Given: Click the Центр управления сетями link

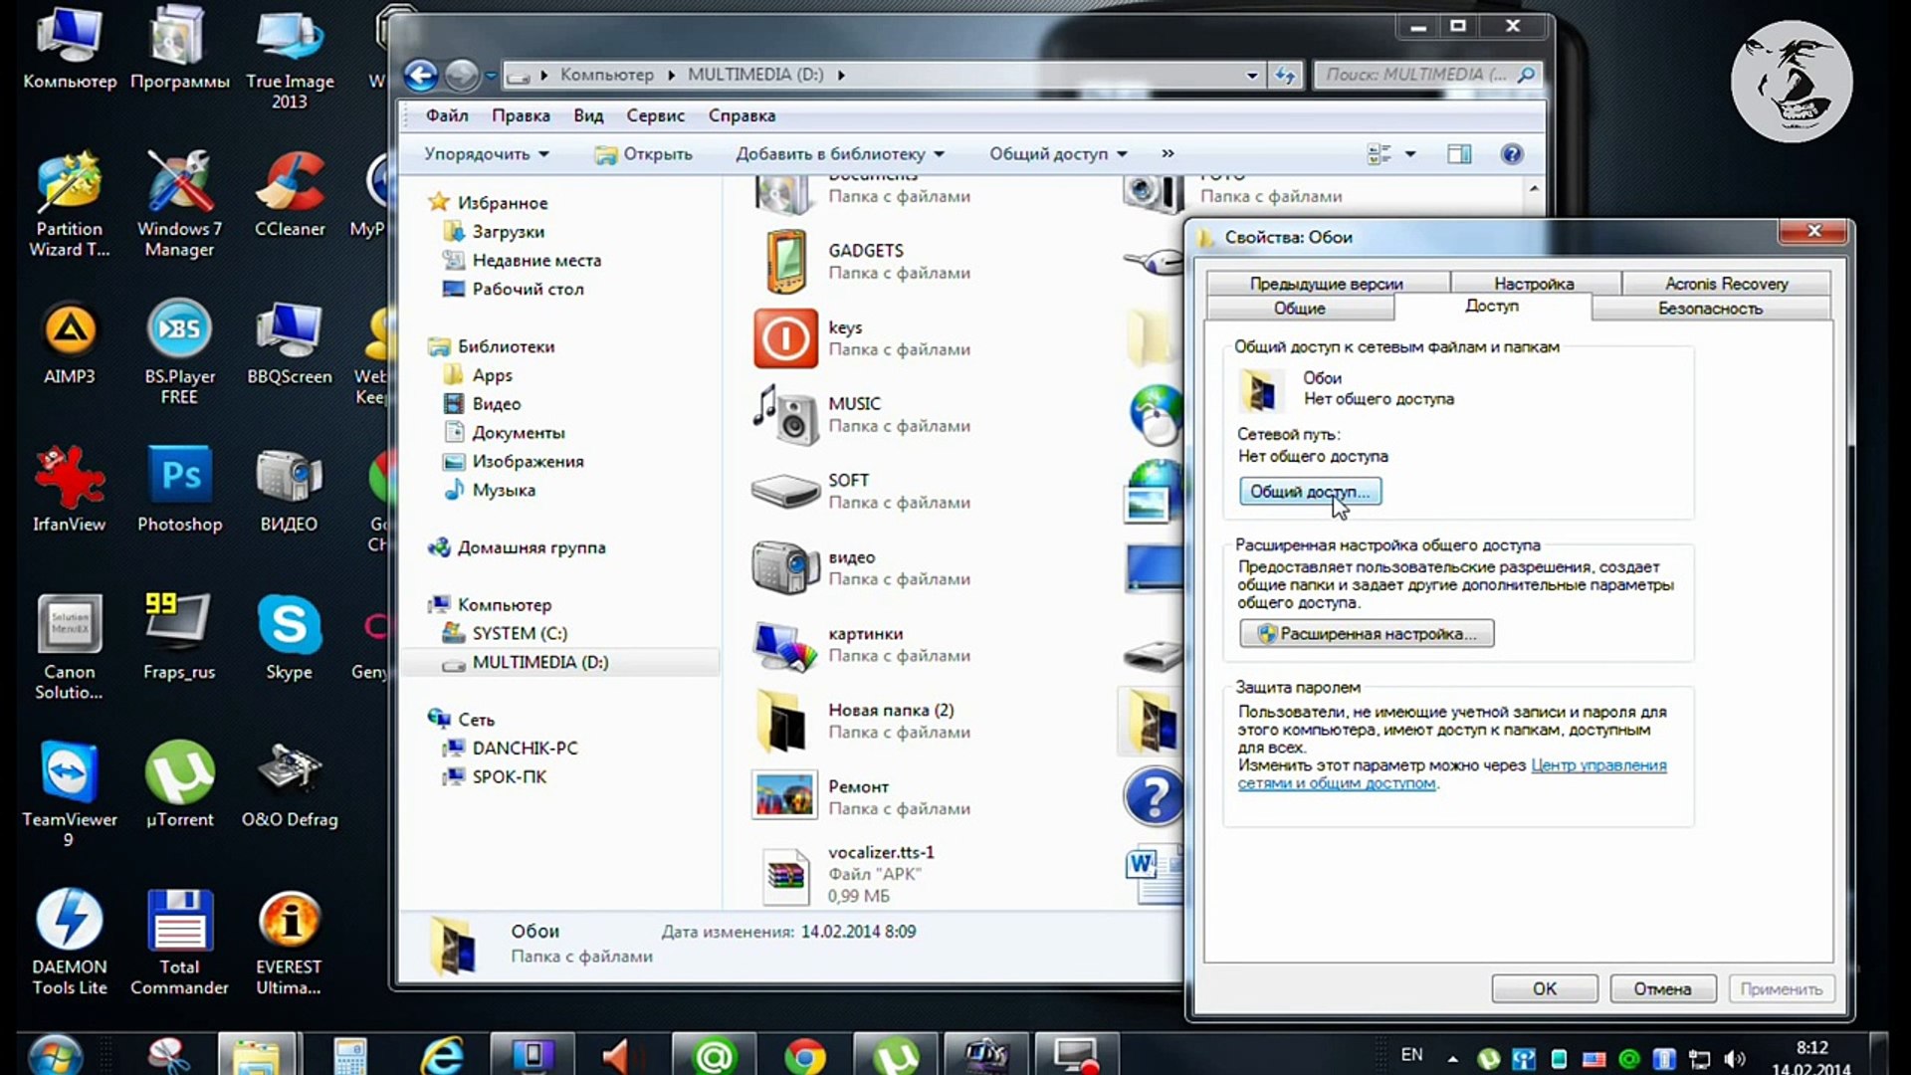Looking at the screenshot, I should click(x=1597, y=765).
